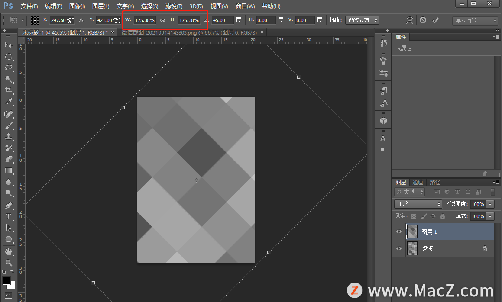
Task: Click the W width percentage field
Action: click(145, 20)
